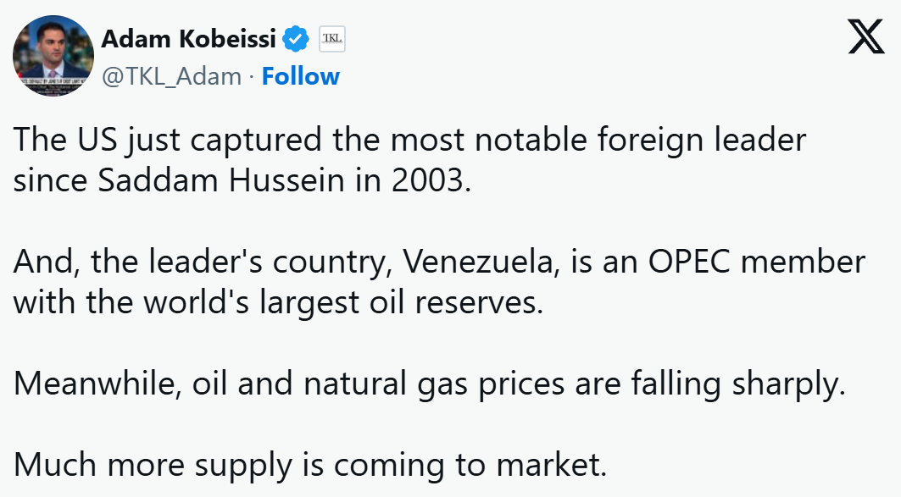The height and width of the screenshot is (497, 901).
Task: Click the word "market" in the last line
Action: (549, 465)
